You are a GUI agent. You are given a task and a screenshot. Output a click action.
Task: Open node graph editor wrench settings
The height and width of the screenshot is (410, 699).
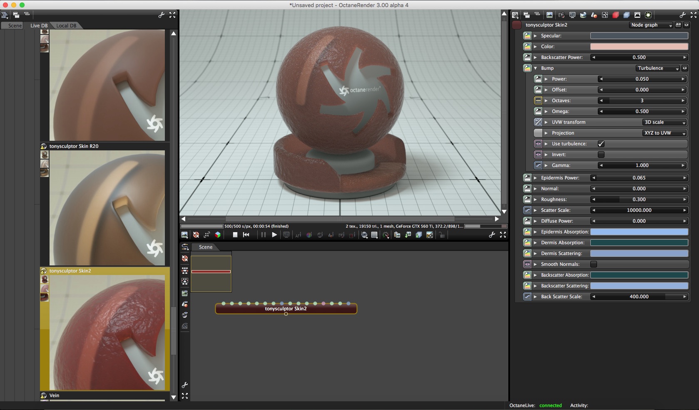point(185,385)
